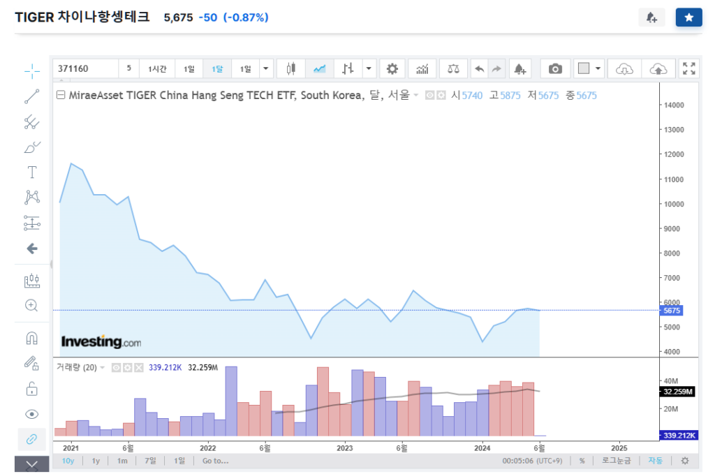This screenshot has width=715, height=474.
Task: Select the crosshair cursor tool
Action: [x=32, y=71]
